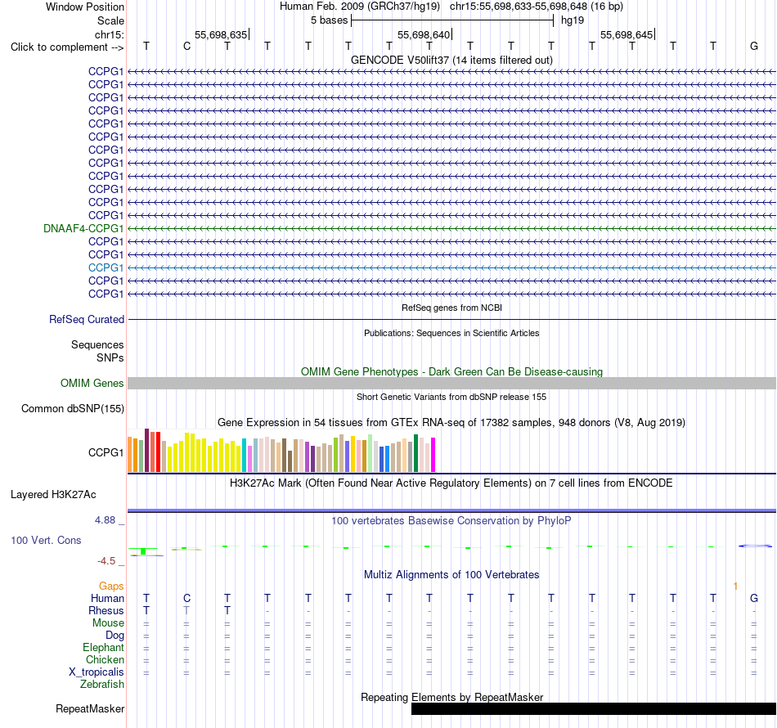
Task: Click base C in the Human alignment row
Action: (x=186, y=598)
